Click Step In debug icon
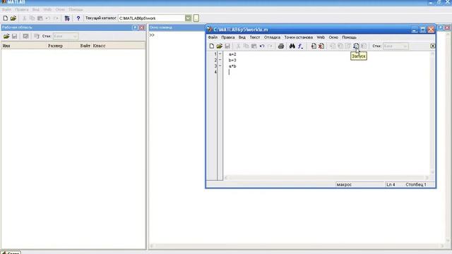The image size is (452, 254). 340,46
